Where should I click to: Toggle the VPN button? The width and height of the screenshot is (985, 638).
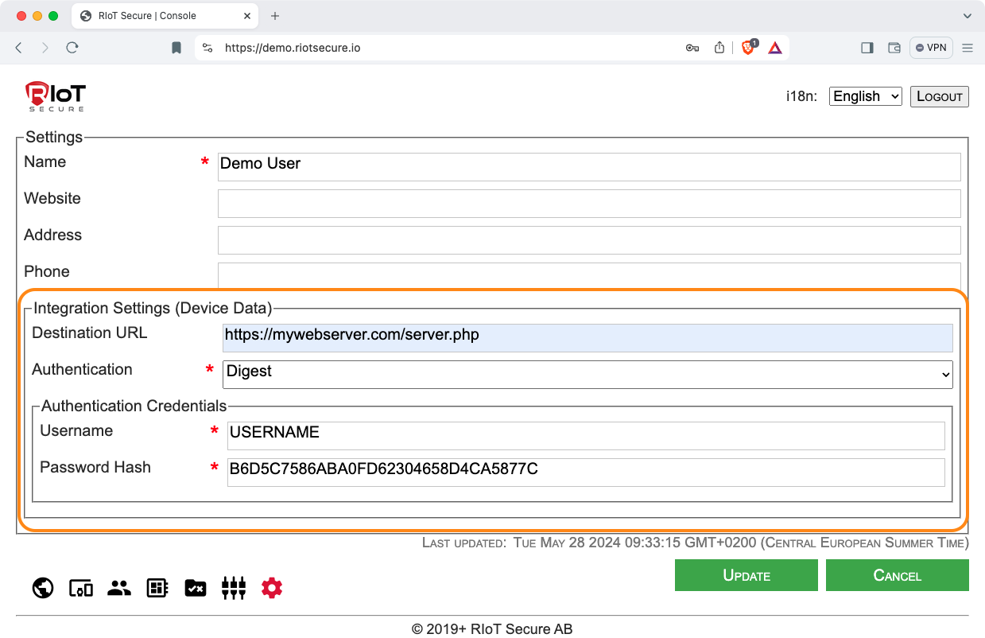point(931,48)
